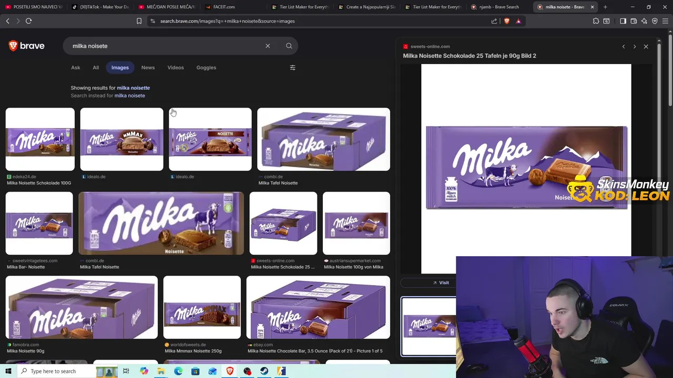The width and height of the screenshot is (673, 378).
Task: Close the milka noisete tab
Action: tap(592, 7)
